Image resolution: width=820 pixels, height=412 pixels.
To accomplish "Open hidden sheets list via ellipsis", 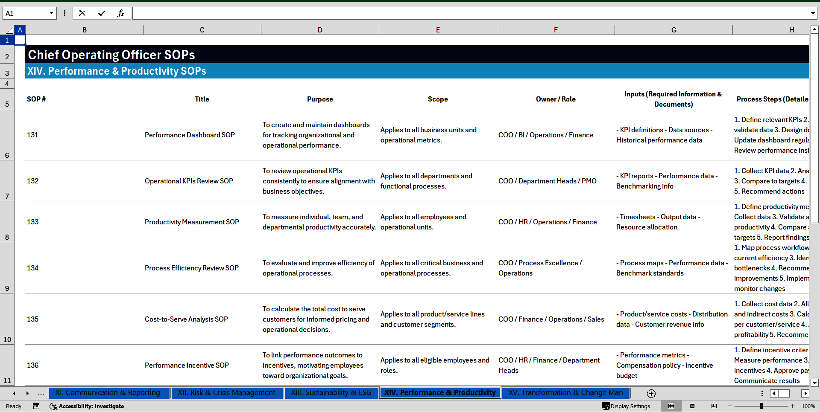I will click(x=41, y=393).
